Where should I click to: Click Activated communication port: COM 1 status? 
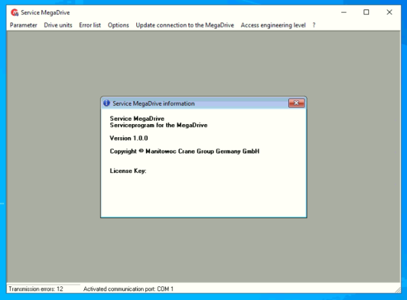[x=128, y=289]
